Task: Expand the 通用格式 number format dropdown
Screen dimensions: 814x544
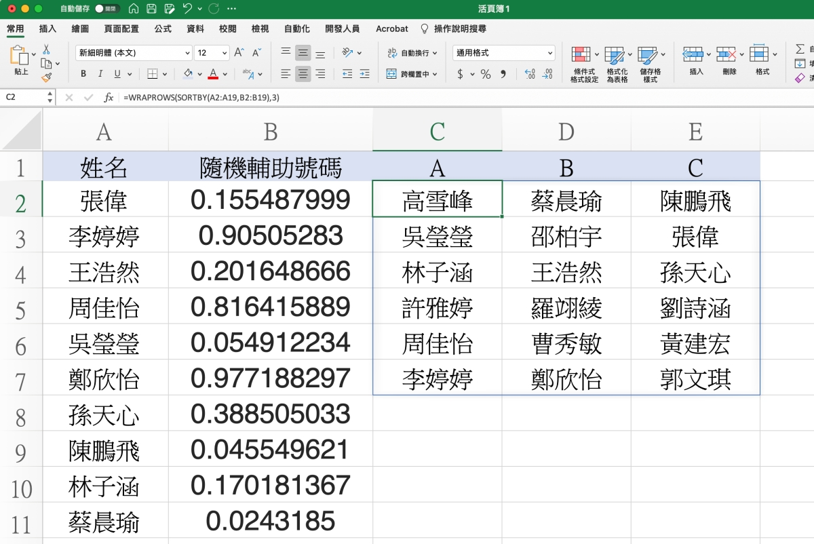Action: 550,53
